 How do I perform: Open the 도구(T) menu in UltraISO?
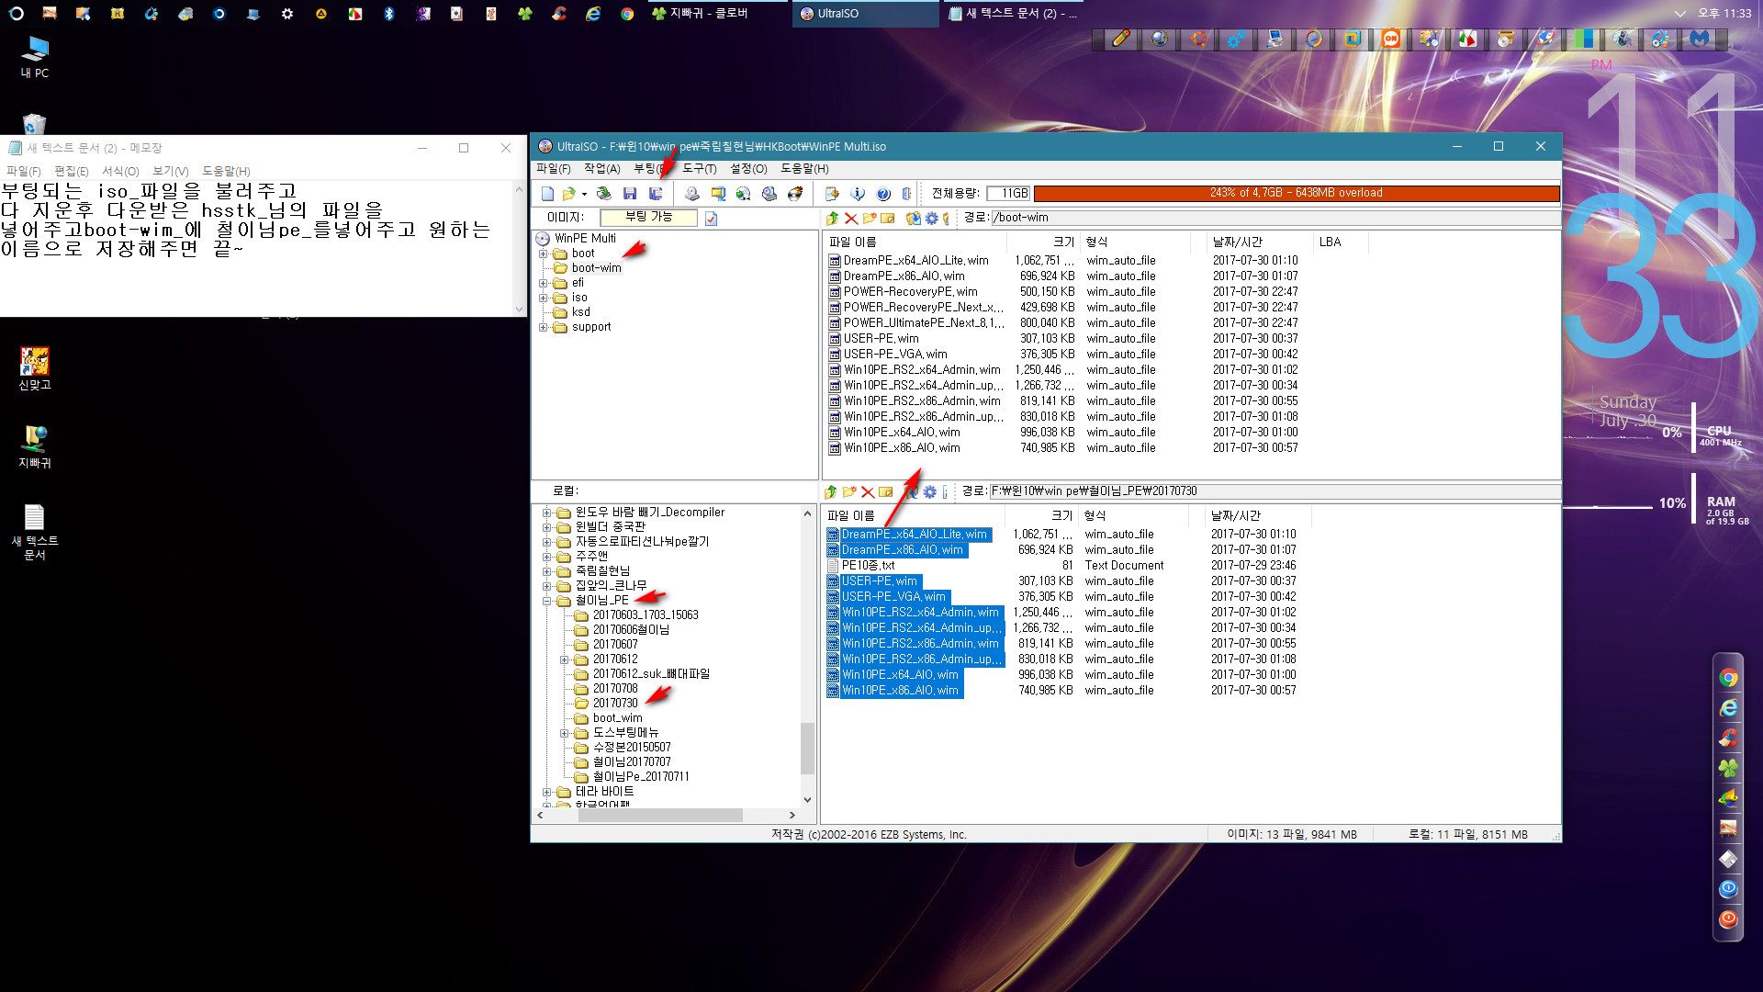tap(700, 169)
